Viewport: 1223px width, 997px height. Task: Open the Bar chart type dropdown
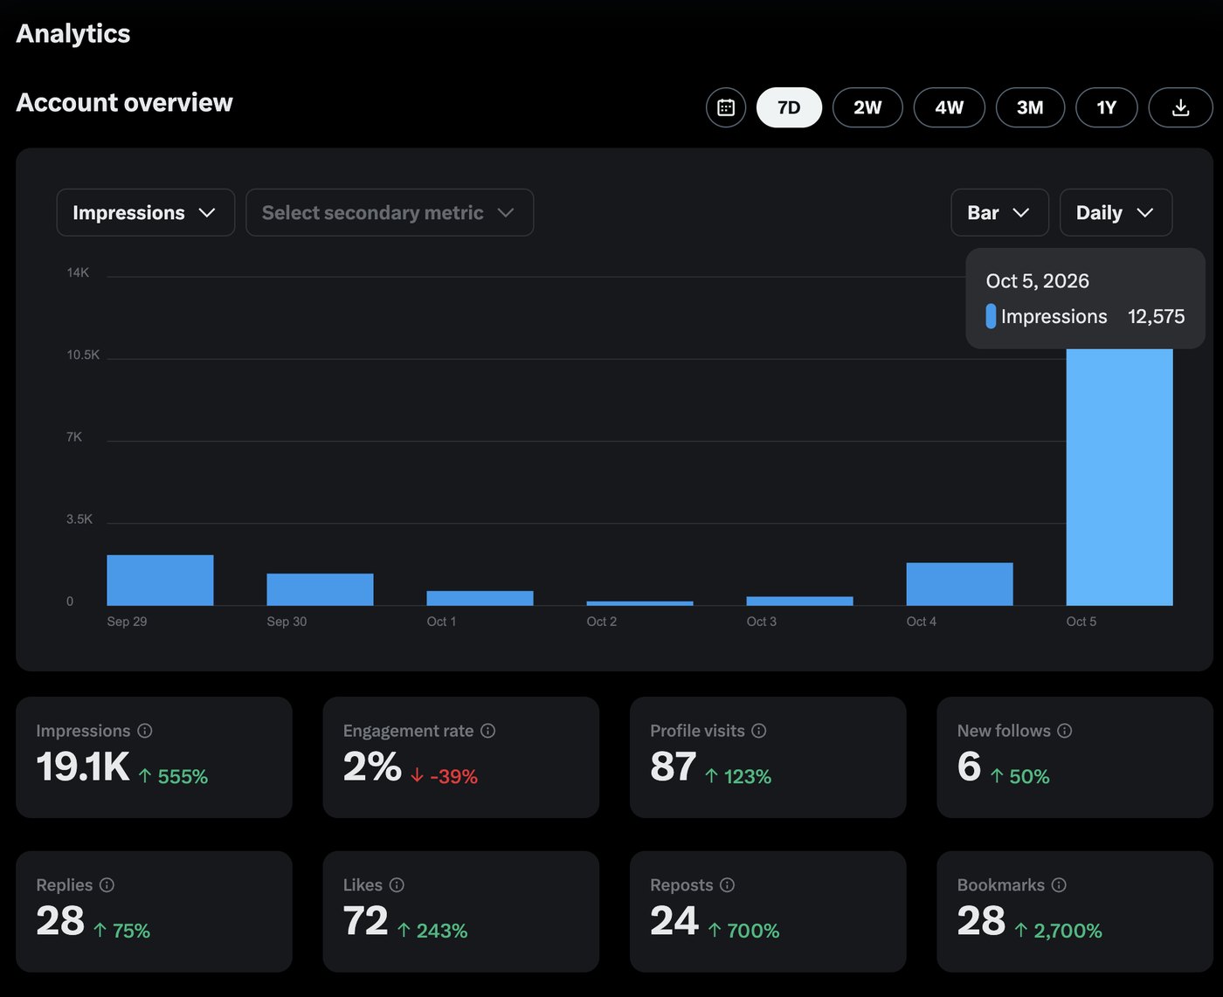999,212
